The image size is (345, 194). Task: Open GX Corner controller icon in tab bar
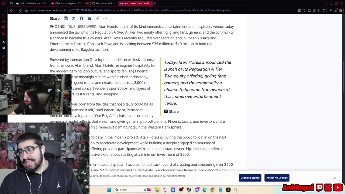tap(11, 3)
